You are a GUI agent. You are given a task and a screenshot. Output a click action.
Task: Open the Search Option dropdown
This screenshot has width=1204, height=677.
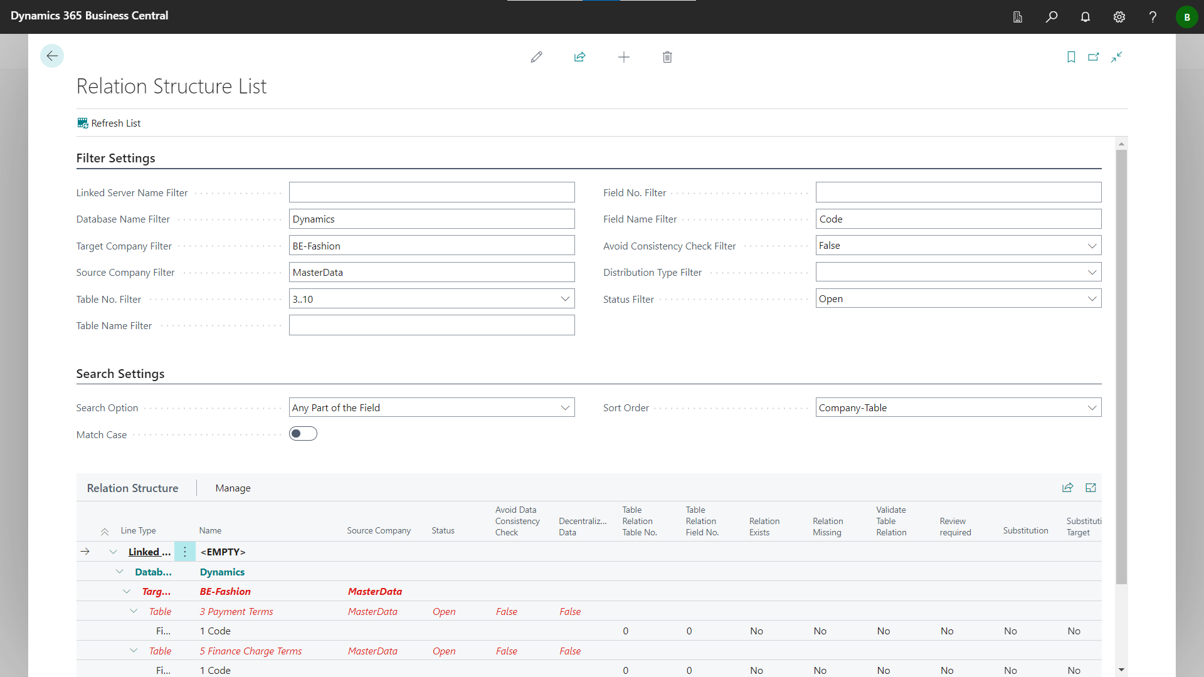pyautogui.click(x=565, y=407)
